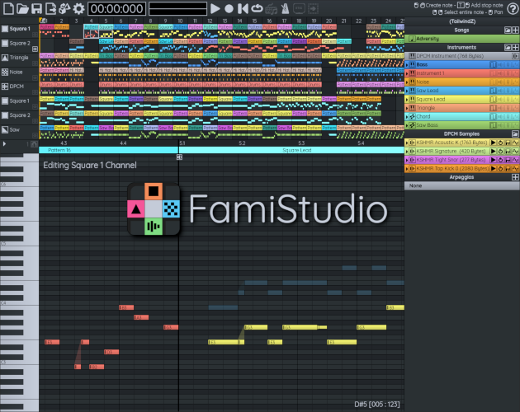The height and width of the screenshot is (412, 520).
Task: Edit waveform of KSHMR Top Kick 0
Action: [x=515, y=169]
